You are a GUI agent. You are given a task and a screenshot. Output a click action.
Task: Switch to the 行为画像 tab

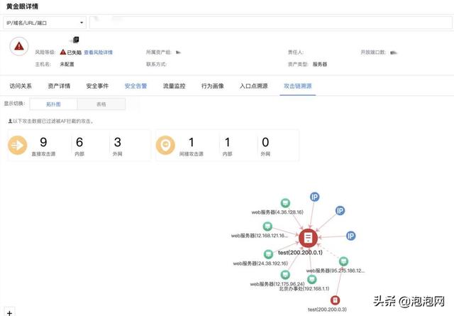(213, 86)
